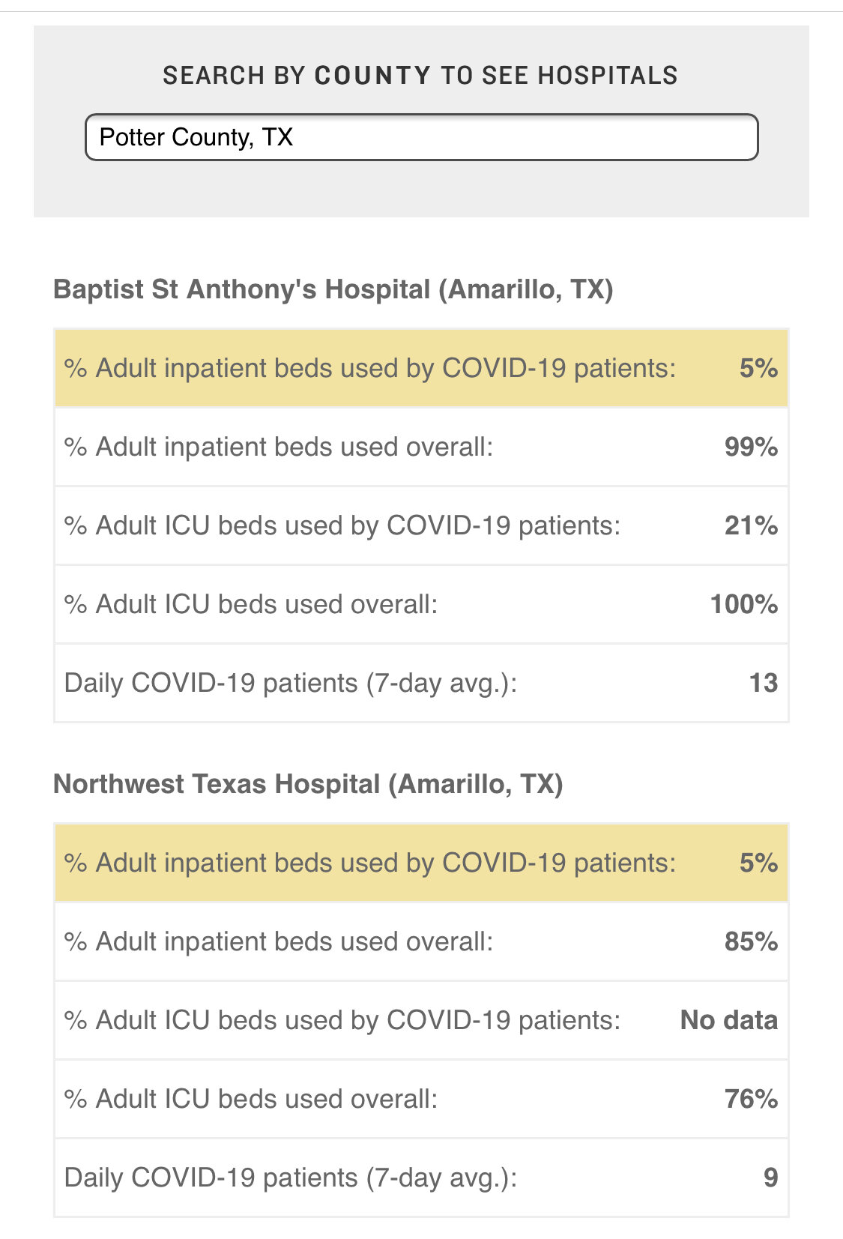This screenshot has width=843, height=1239.
Task: Click the 100% adult ICU beds overall row
Action: (x=421, y=604)
